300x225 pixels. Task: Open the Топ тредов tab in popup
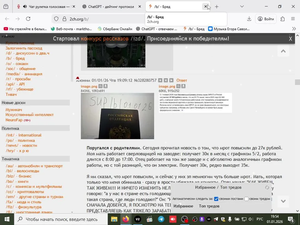click(x=209, y=206)
